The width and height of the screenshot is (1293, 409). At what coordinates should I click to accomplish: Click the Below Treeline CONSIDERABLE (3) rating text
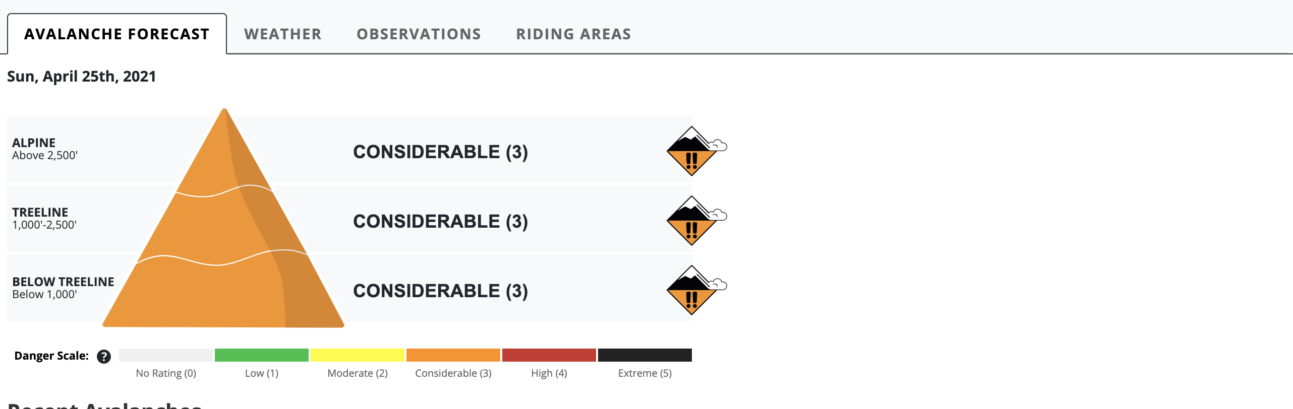click(440, 291)
